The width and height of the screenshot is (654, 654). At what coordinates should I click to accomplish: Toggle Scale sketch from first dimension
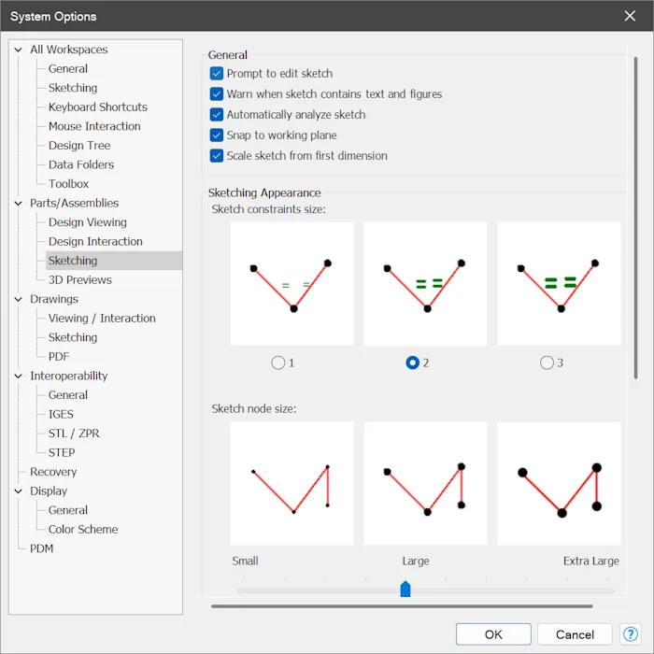point(216,156)
